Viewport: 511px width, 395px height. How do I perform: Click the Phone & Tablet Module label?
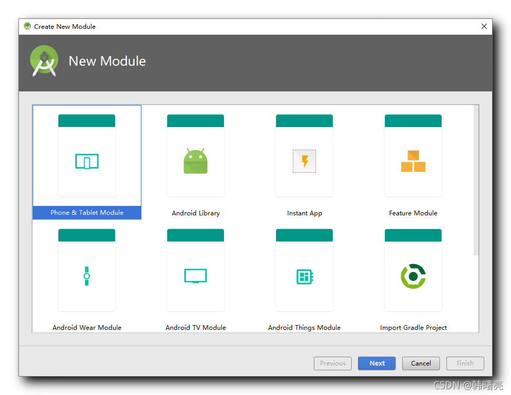click(x=87, y=213)
